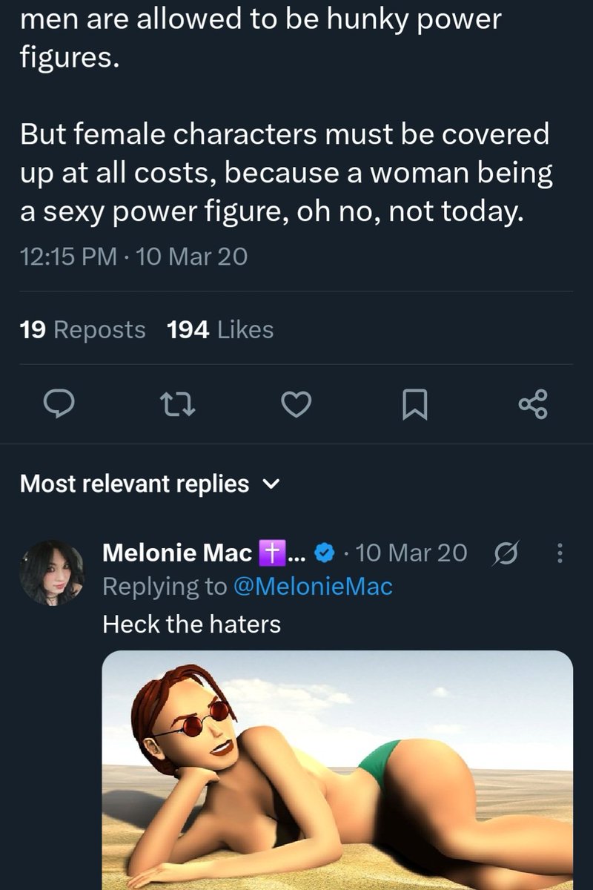
Task: Click the reply's 10 Mar 20 date
Action: tap(411, 553)
